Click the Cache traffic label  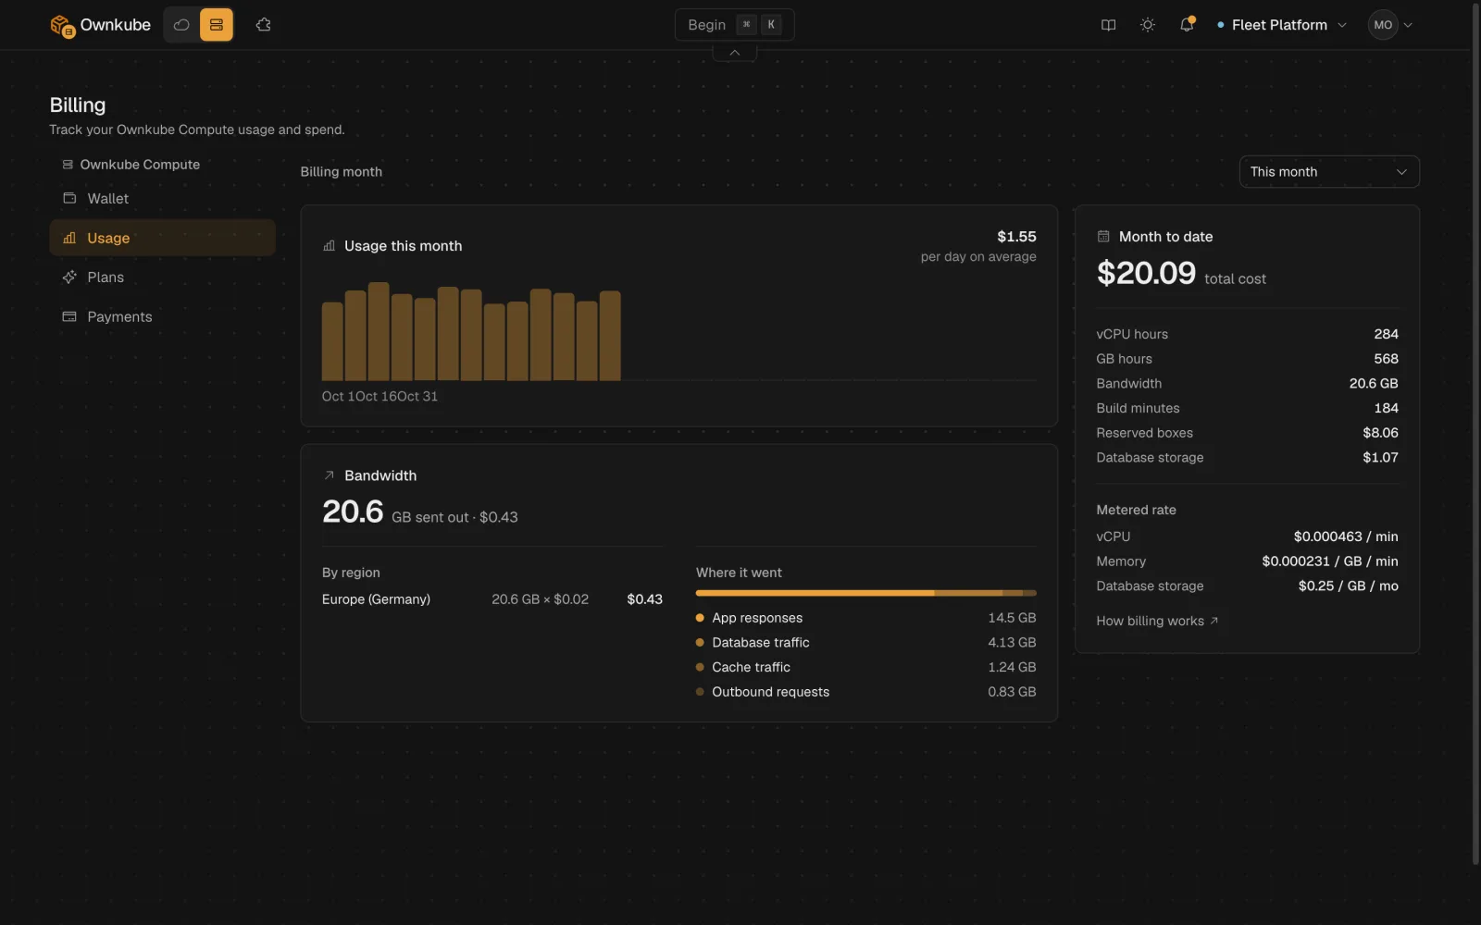751,667
